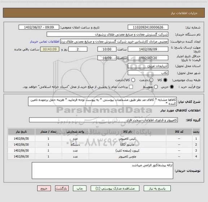The image size is (208, 202).
Task: Choose the جزیی purchase type radio
Action: tap(172, 87)
